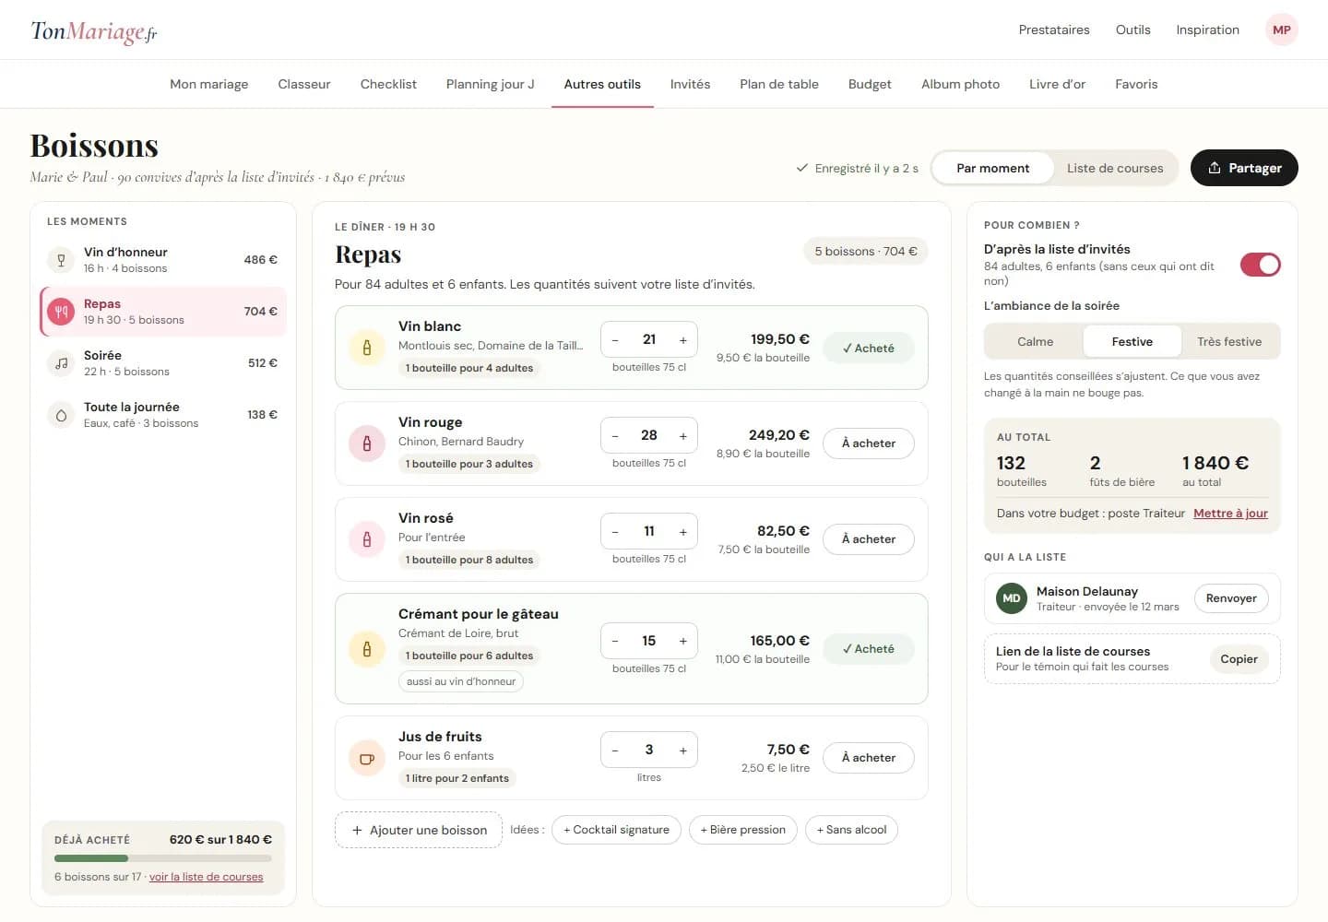Click the Jus de fruits cup icon

pyautogui.click(x=367, y=759)
